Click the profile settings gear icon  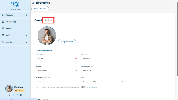[x=13, y=95]
